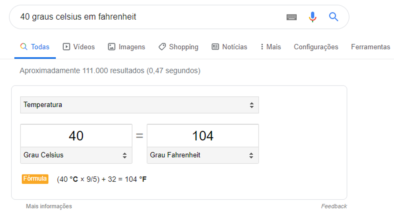
Task: Open the Grau Fahrenheit unit dropdown
Action: point(202,155)
